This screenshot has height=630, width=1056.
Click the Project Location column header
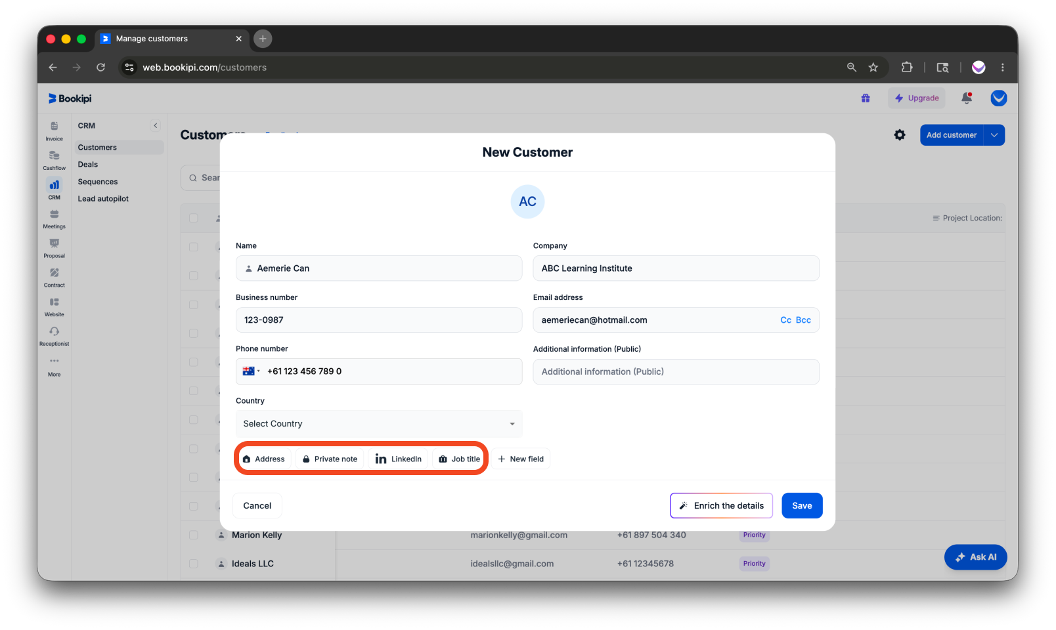967,218
